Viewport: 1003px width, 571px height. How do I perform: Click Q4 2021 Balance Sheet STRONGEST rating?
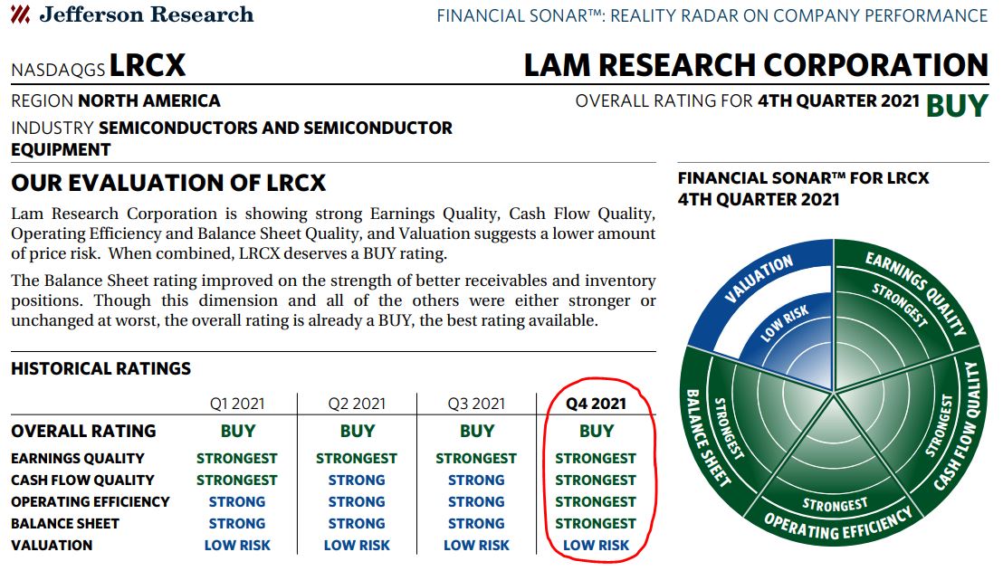pos(596,524)
